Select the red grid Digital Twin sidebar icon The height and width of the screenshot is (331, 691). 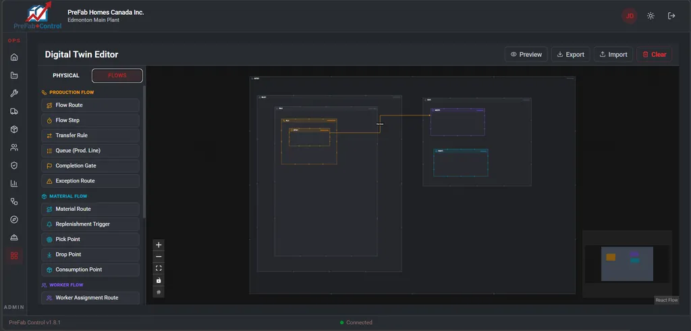[14, 255]
